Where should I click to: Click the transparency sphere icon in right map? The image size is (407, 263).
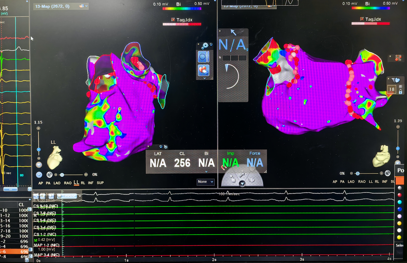387,173
